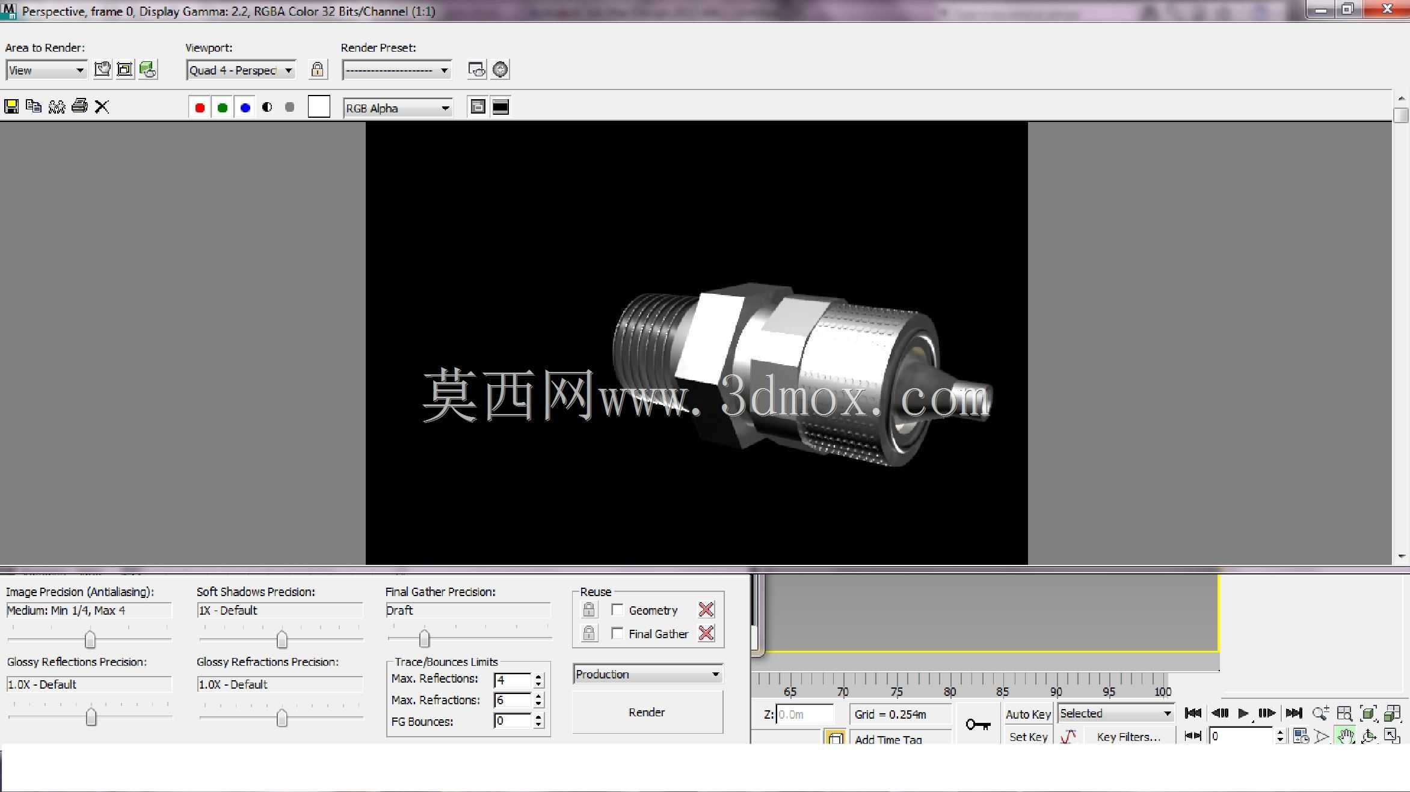Select the Zoom All viewport tool
The image size is (1410, 792).
coord(1344,713)
